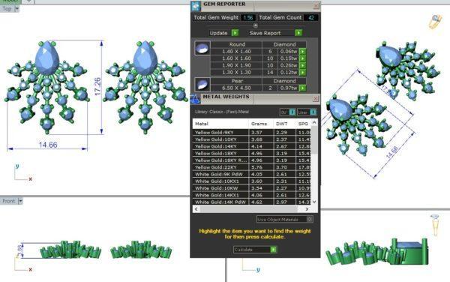Select the White Gold:9K PdW row
Viewport: 450px width, 282px height.
pyautogui.click(x=252, y=174)
